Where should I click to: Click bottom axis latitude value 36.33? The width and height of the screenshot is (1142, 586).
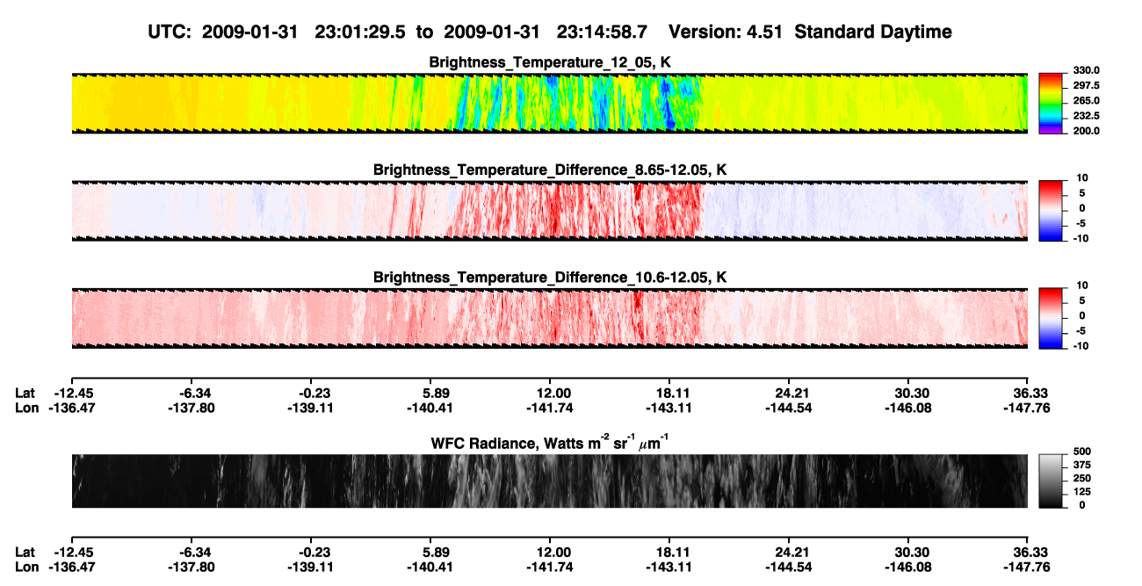[x=1028, y=552]
